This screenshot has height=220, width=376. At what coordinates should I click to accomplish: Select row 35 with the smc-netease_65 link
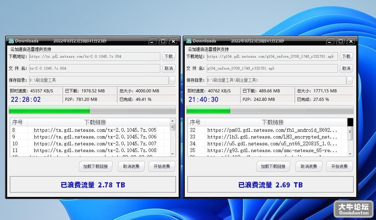click(x=267, y=150)
